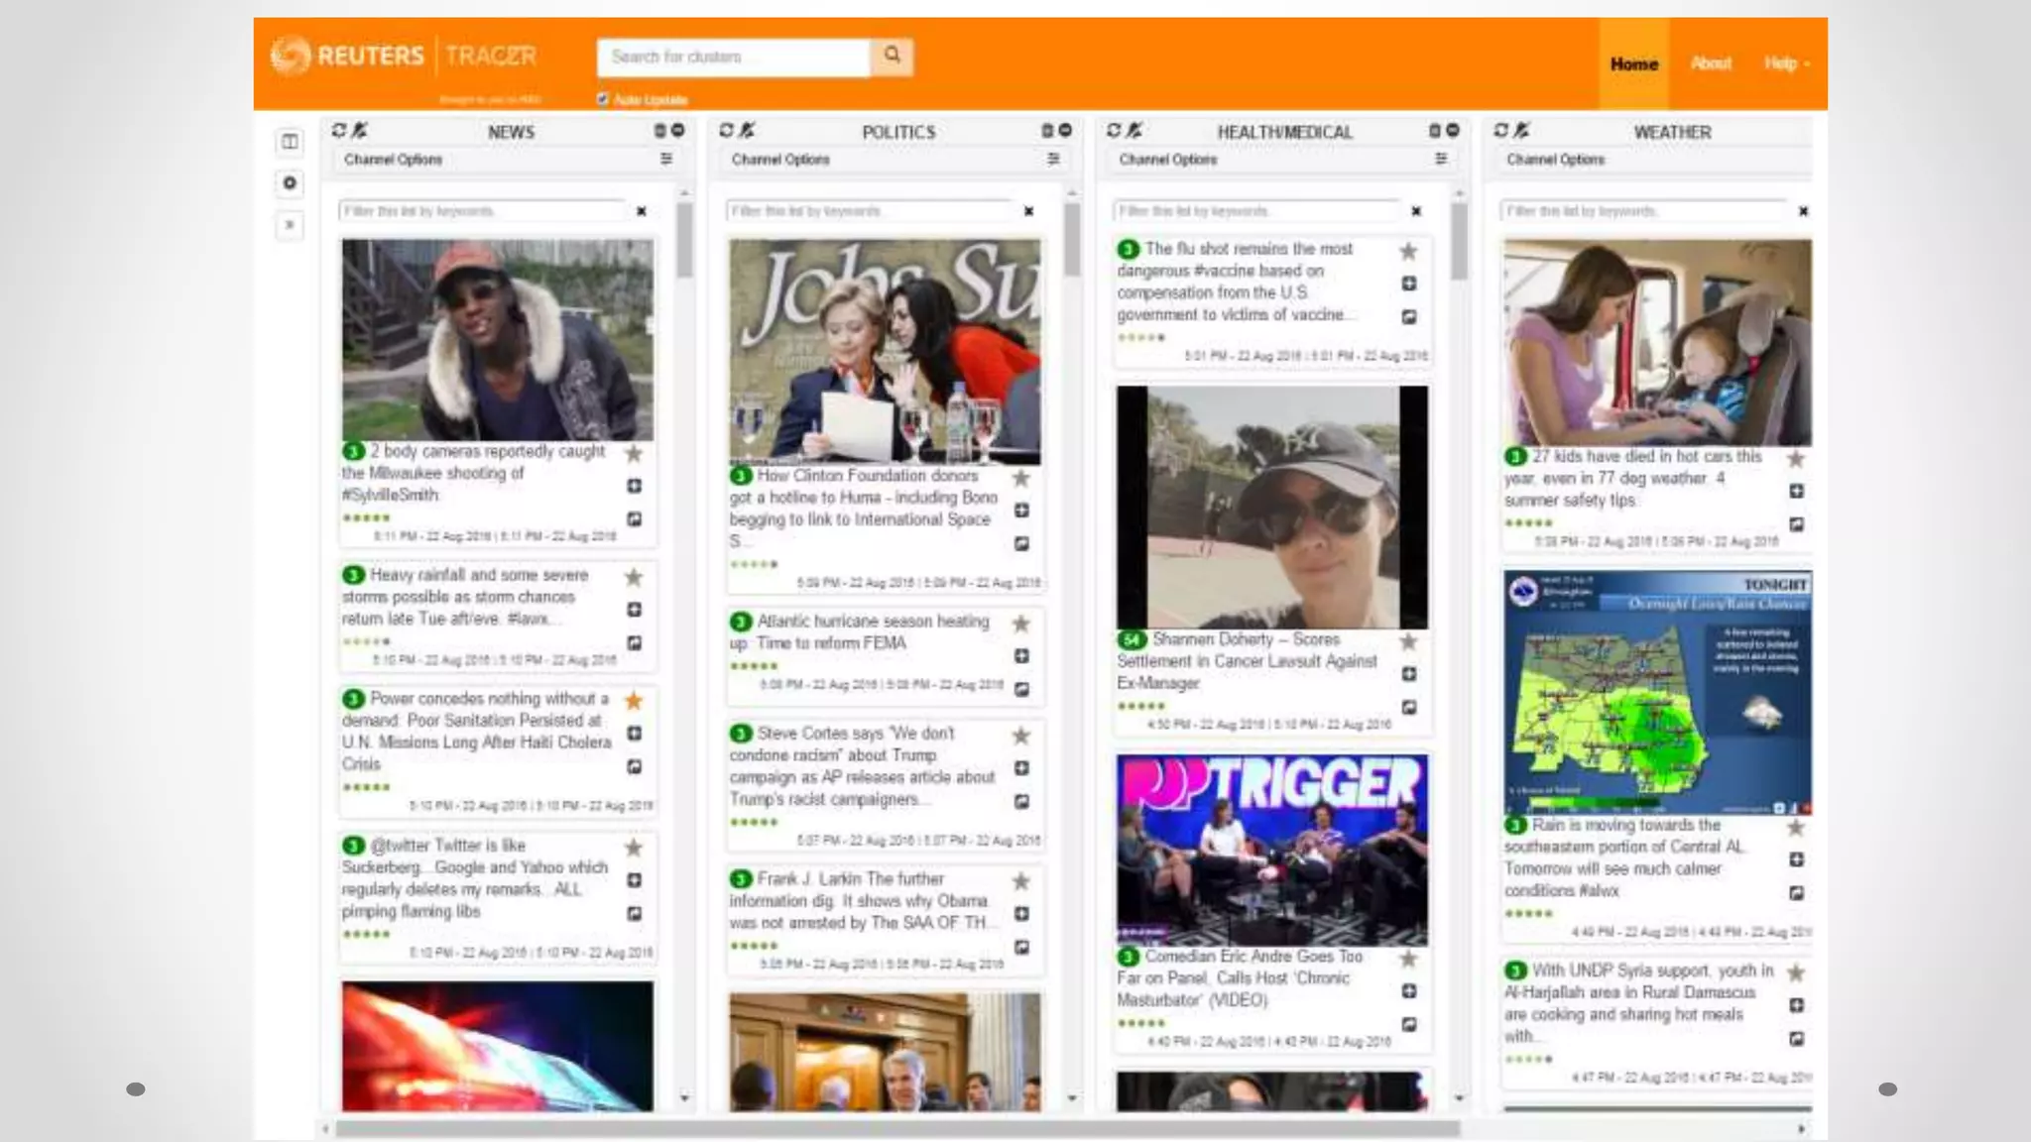The image size is (2031, 1142).
Task: Toggle the Auto Update checkbox
Action: pyautogui.click(x=603, y=99)
